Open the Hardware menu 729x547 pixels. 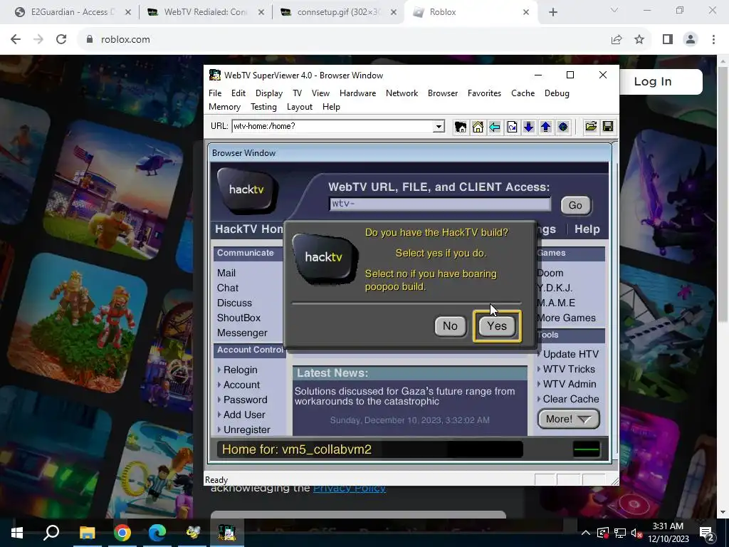[x=357, y=93]
